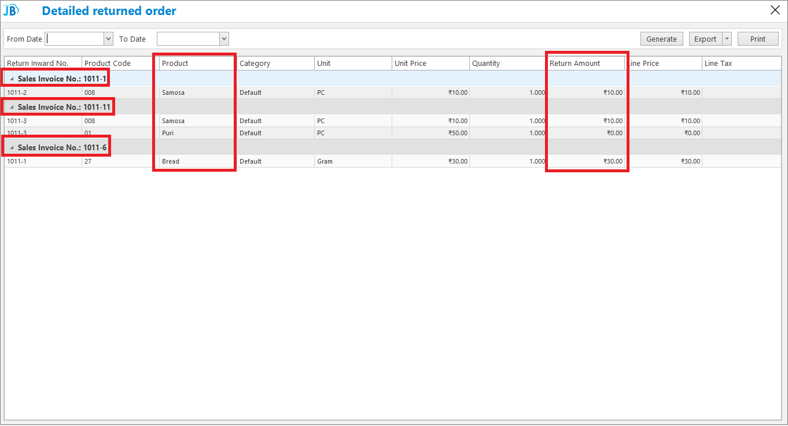
Task: Click the Gram unit cell
Action: pyautogui.click(x=353, y=161)
